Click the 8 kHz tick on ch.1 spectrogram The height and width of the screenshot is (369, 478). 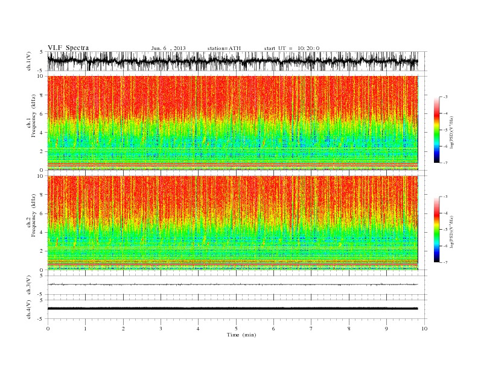click(42, 95)
